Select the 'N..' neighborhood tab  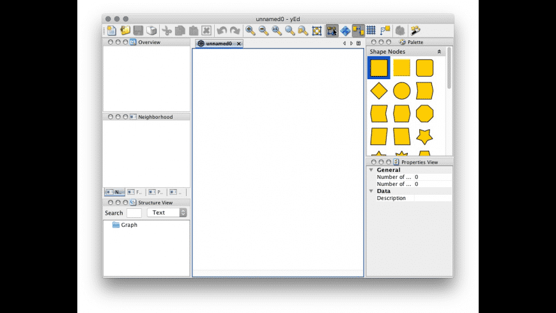point(114,192)
